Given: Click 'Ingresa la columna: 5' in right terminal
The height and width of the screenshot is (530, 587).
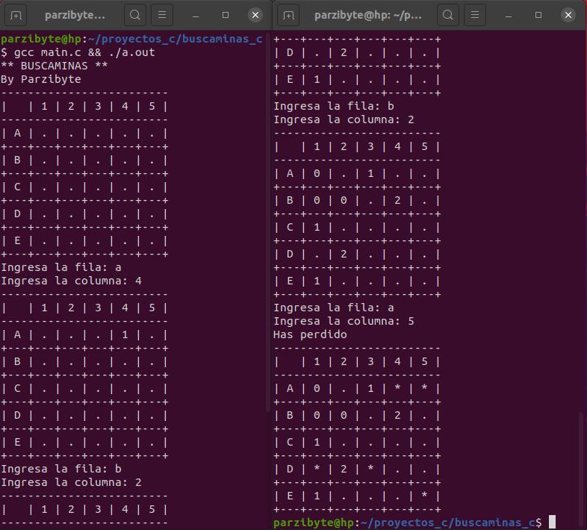Looking at the screenshot, I should (x=344, y=321).
